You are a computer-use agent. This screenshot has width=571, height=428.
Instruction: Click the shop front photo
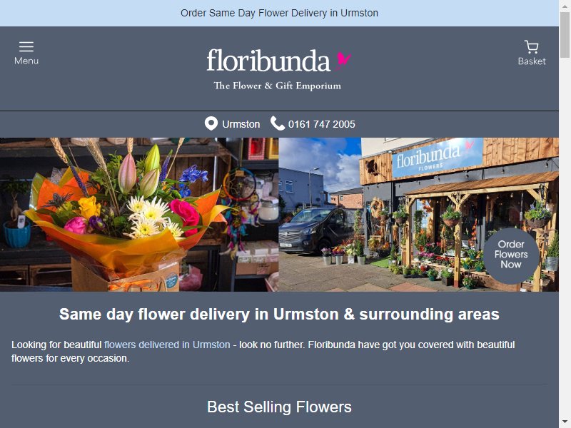click(x=418, y=215)
